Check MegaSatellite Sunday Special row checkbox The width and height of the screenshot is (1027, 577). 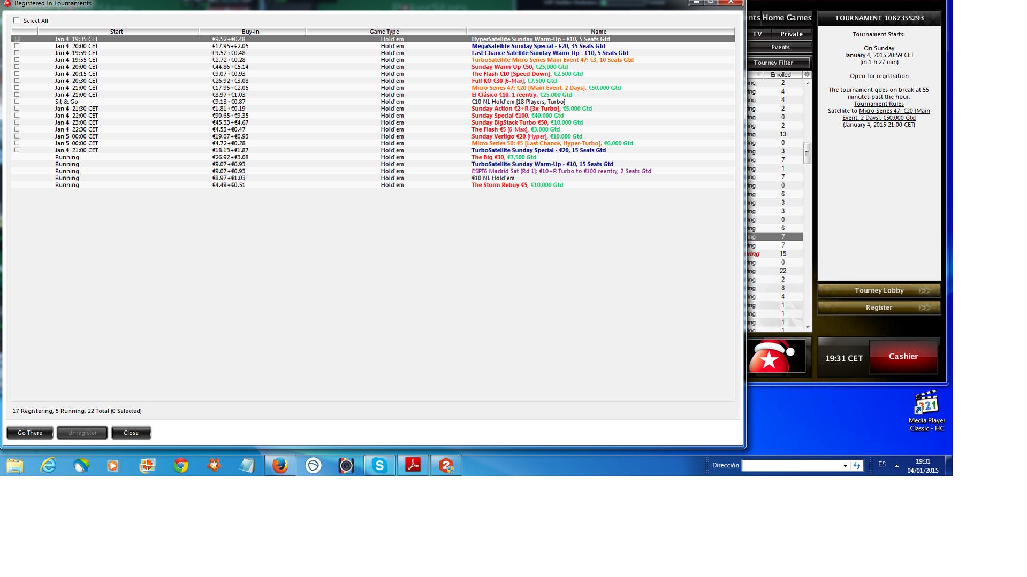coord(17,46)
